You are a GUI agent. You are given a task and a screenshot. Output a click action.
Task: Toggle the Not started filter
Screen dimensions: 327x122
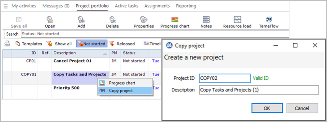click(x=92, y=44)
